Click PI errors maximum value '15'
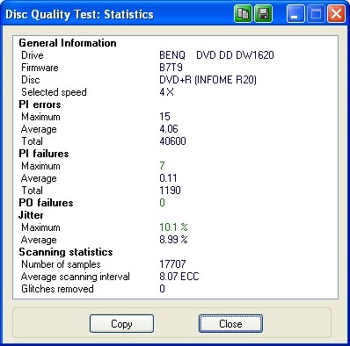The height and width of the screenshot is (346, 350). (x=164, y=117)
